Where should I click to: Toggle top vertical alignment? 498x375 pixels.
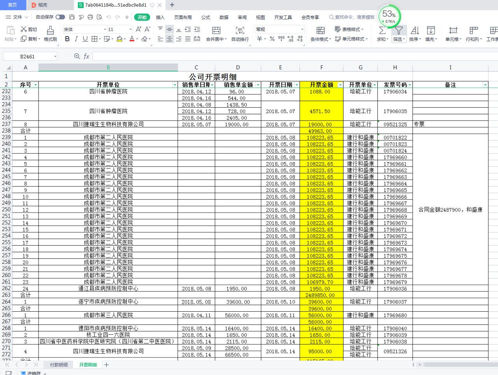point(160,29)
